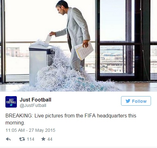View the 44 favorites count
157x148 pixels.
[x=50, y=139]
